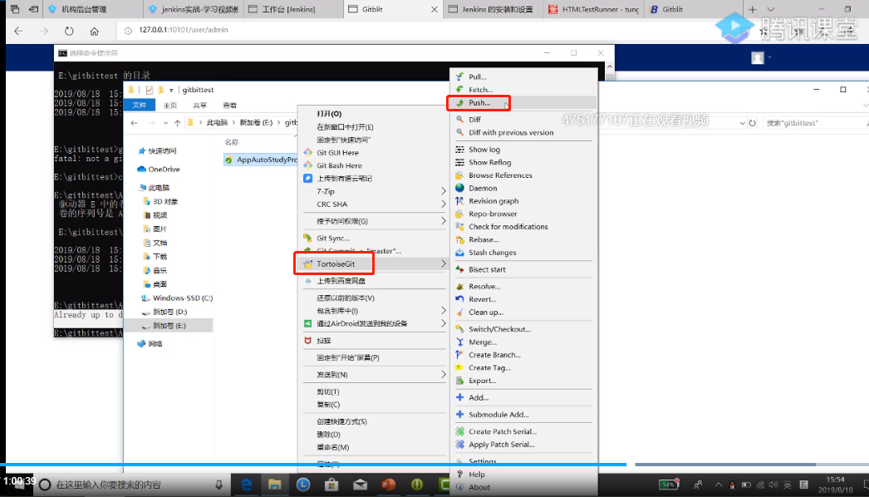Click the browser address bar URL

pos(184,30)
